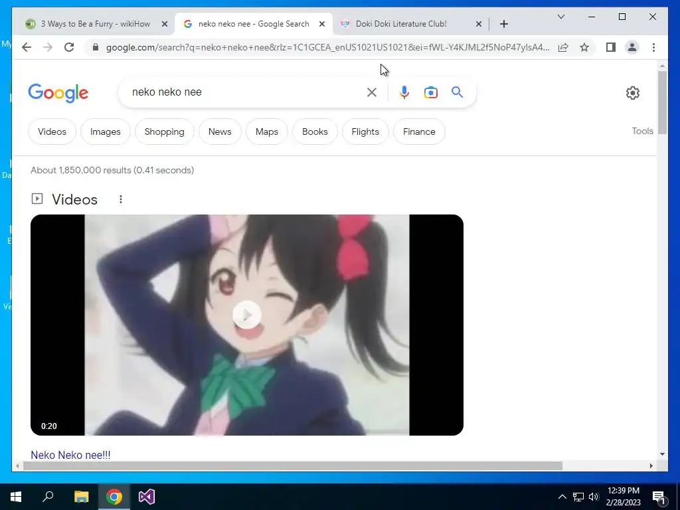Click horizontal scrollbar right arrow
The height and width of the screenshot is (510, 680).
(651, 466)
